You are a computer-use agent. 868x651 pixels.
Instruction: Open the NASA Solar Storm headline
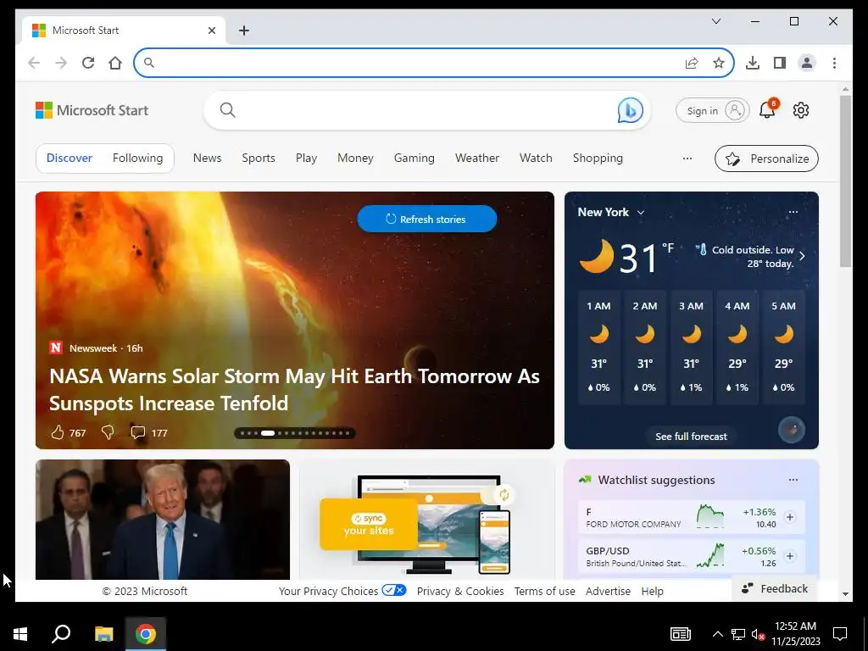pyautogui.click(x=294, y=390)
